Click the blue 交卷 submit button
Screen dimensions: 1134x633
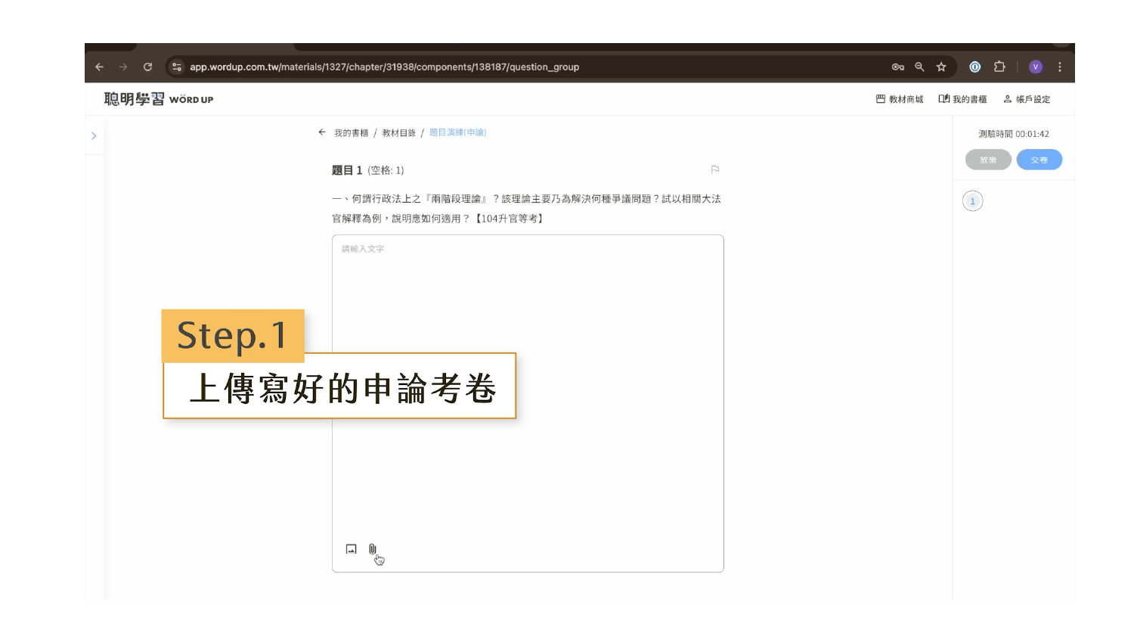click(x=1039, y=160)
